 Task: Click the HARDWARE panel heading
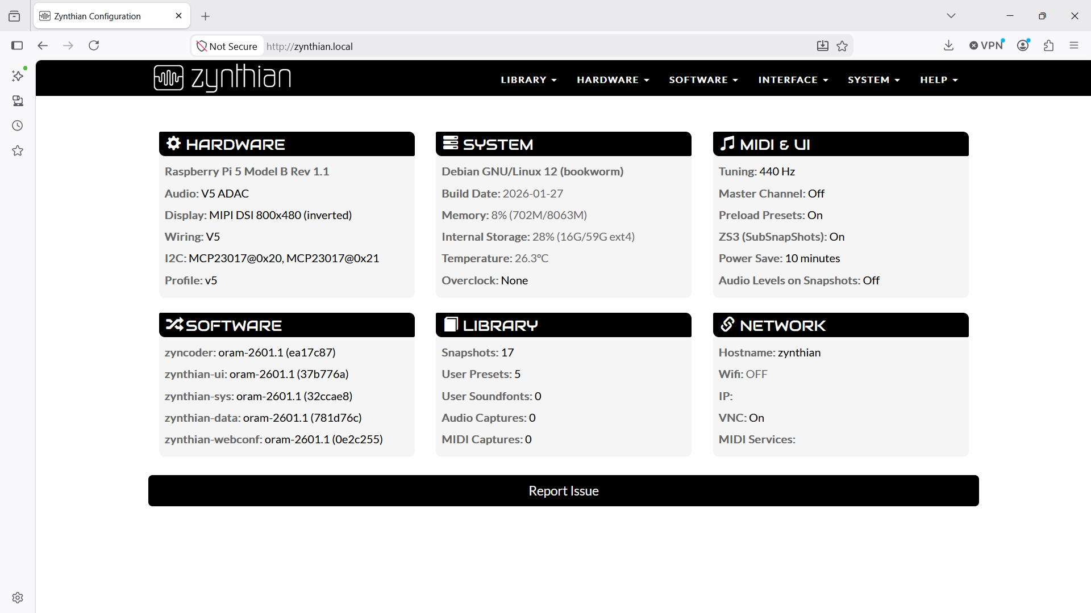pos(286,144)
